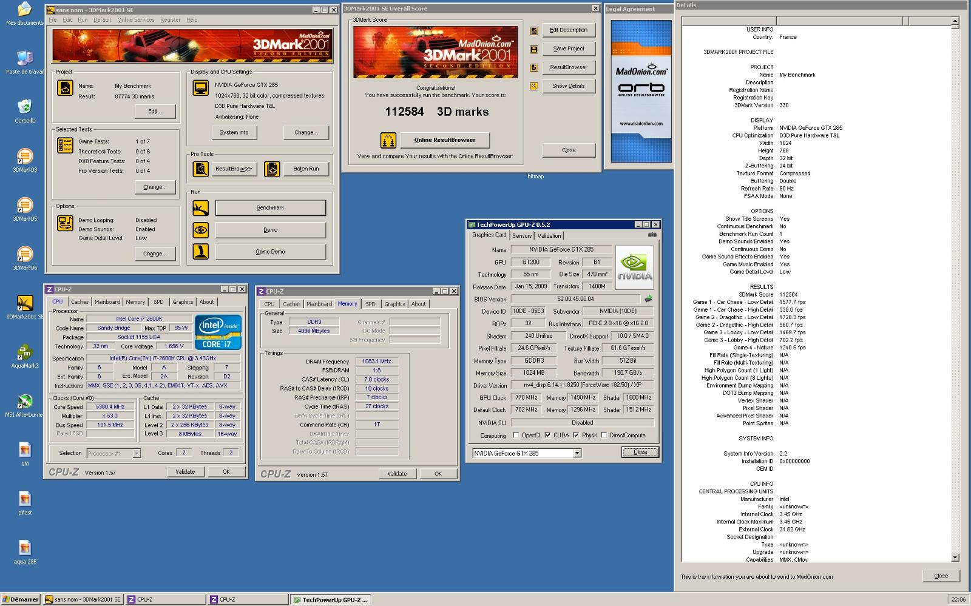Click the Project trophy icon in 3DMark
The image size is (971, 606).
tap(65, 88)
